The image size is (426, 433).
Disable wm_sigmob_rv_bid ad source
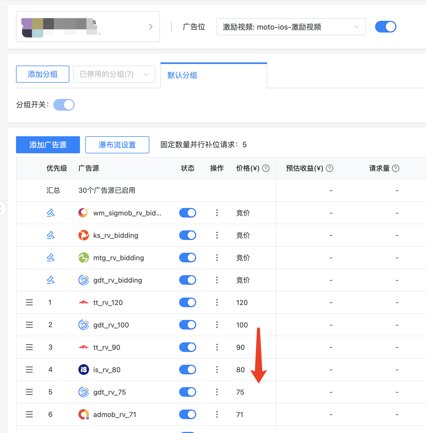pyautogui.click(x=188, y=213)
